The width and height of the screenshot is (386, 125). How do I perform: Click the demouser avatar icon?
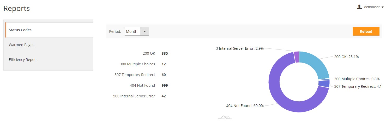(x=359, y=7)
